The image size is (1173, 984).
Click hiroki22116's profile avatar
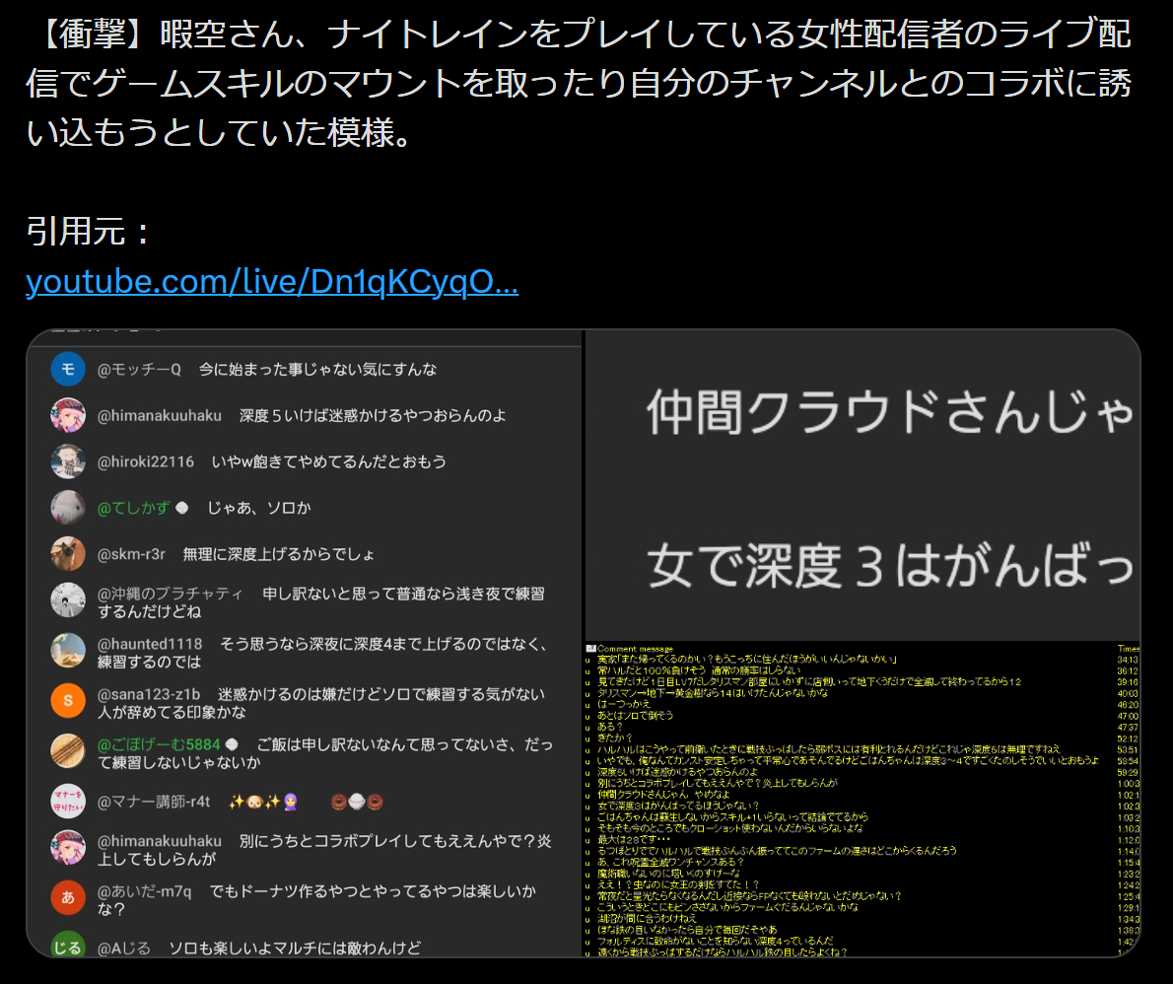pos(68,461)
